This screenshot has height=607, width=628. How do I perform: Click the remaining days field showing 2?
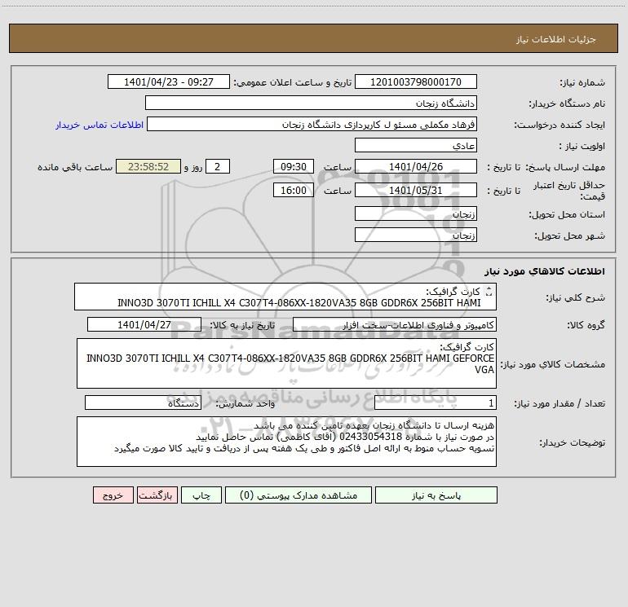(x=218, y=166)
